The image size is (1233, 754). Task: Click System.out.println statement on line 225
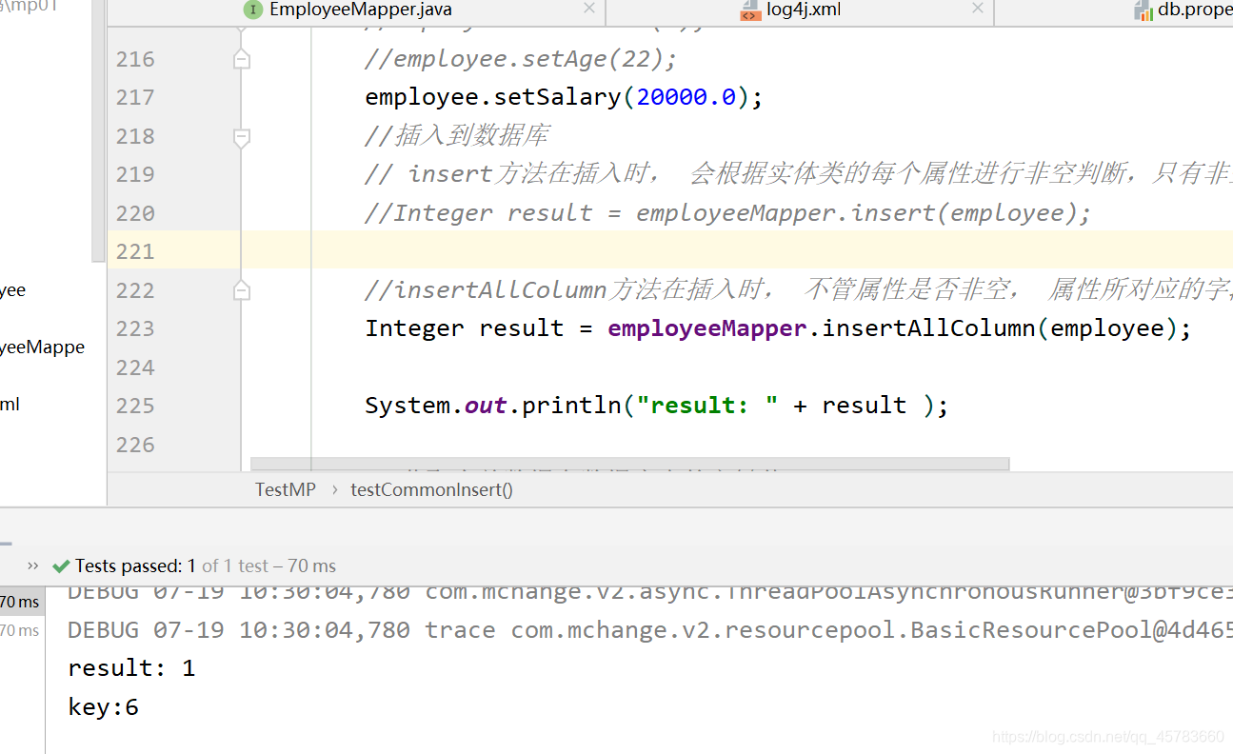657,406
